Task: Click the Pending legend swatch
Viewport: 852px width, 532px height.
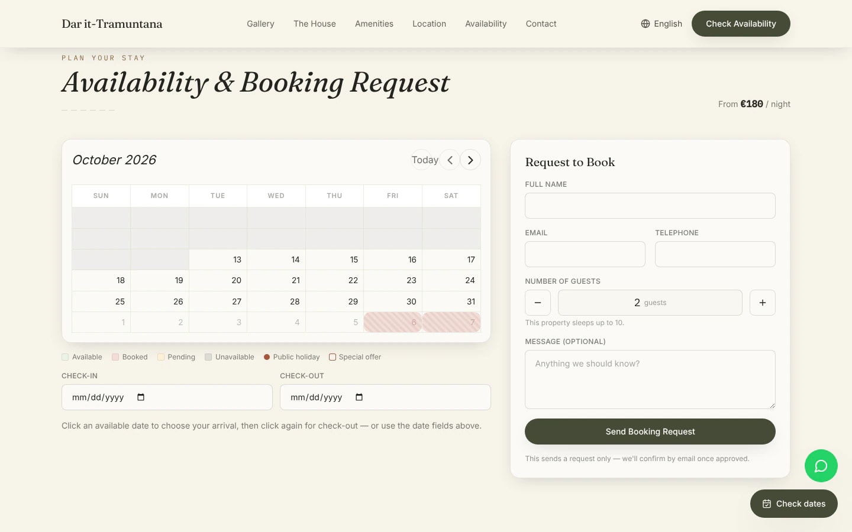Action: click(x=161, y=357)
